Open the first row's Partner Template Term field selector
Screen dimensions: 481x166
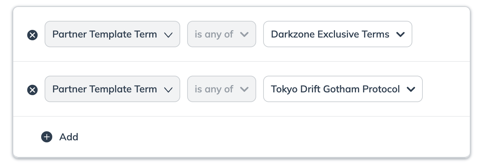click(105, 34)
